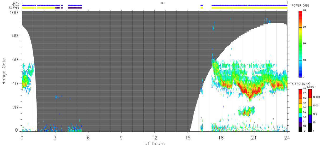Click the NOISE color scale
This screenshot has width=323, height=149.
point(310,110)
